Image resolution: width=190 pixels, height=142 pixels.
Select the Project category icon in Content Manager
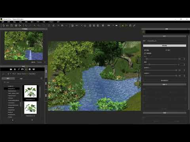pos(11,69)
